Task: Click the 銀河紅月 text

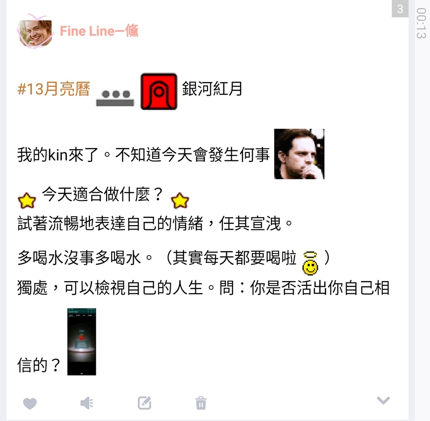Action: point(212,89)
